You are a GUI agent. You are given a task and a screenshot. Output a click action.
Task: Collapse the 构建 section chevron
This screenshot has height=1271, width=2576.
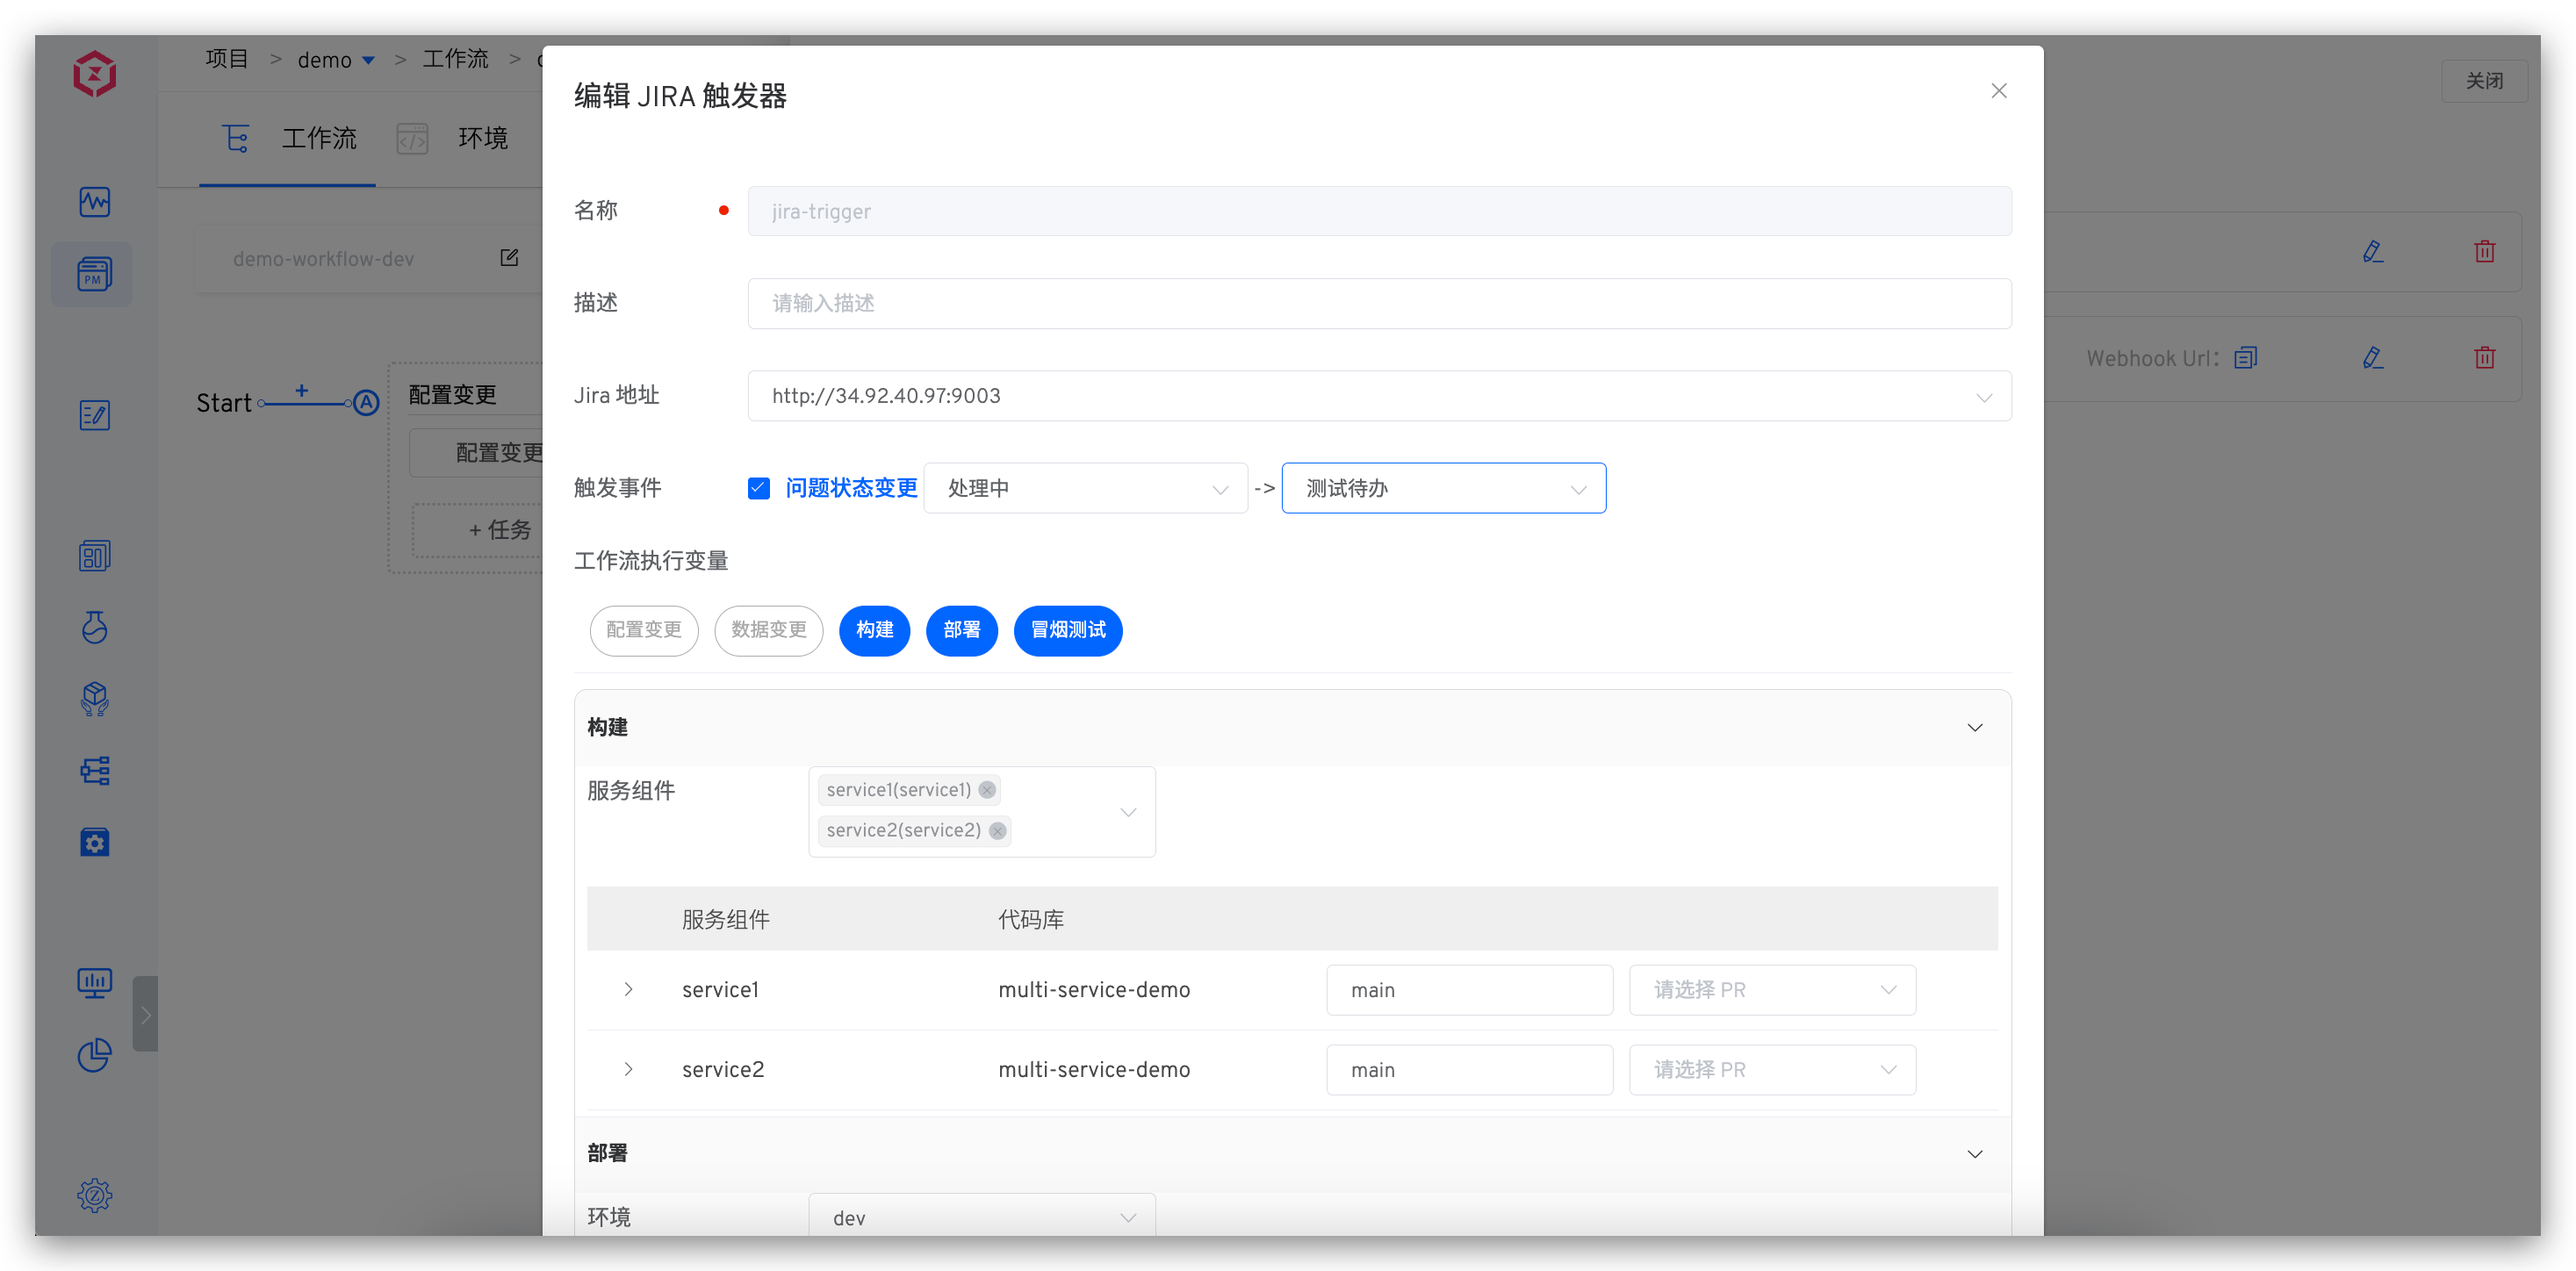coord(1975,727)
